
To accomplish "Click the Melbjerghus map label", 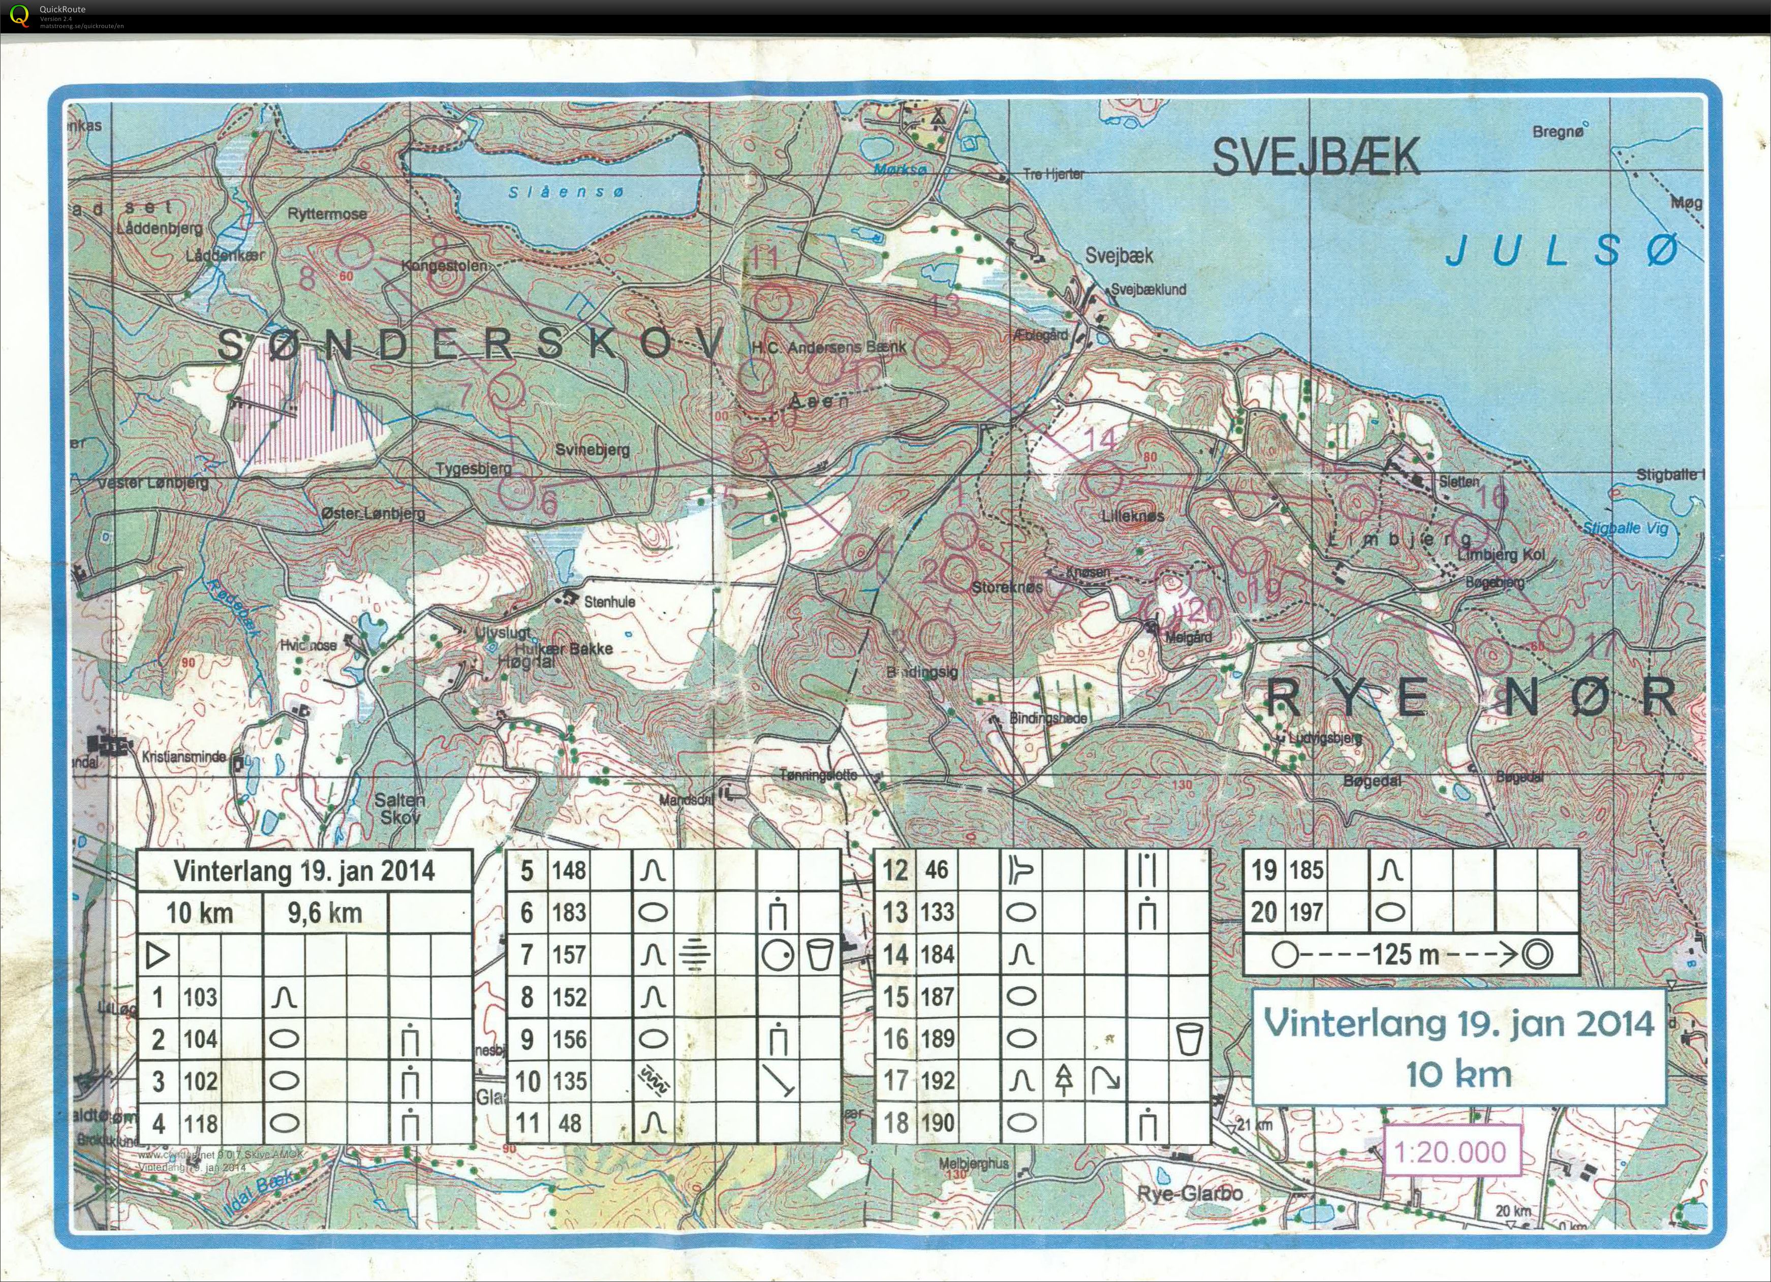I will (974, 1164).
